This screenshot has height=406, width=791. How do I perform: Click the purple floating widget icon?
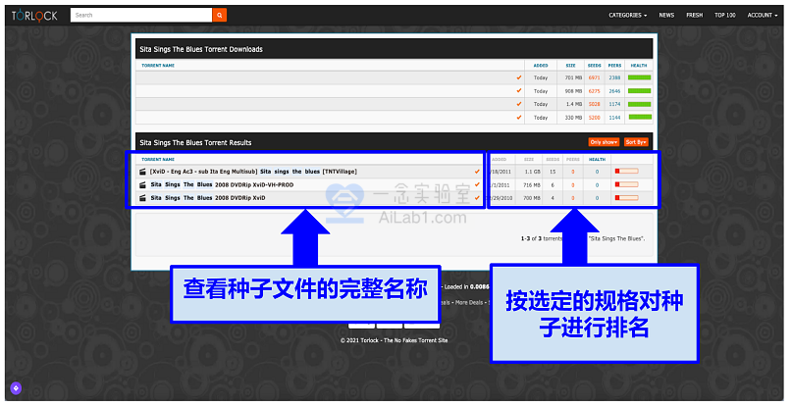pos(16,388)
